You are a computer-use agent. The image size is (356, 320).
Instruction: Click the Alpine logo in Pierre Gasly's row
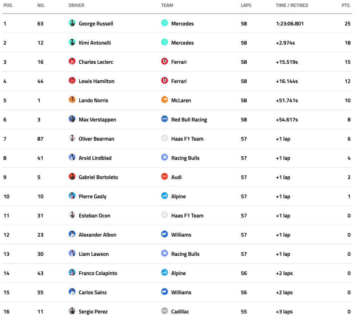pos(164,196)
